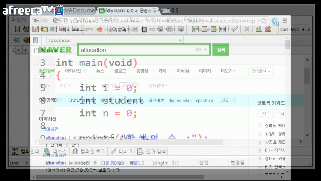321x181 pixels.
Task: Click the browser address bar URL
Action: coord(166,21)
